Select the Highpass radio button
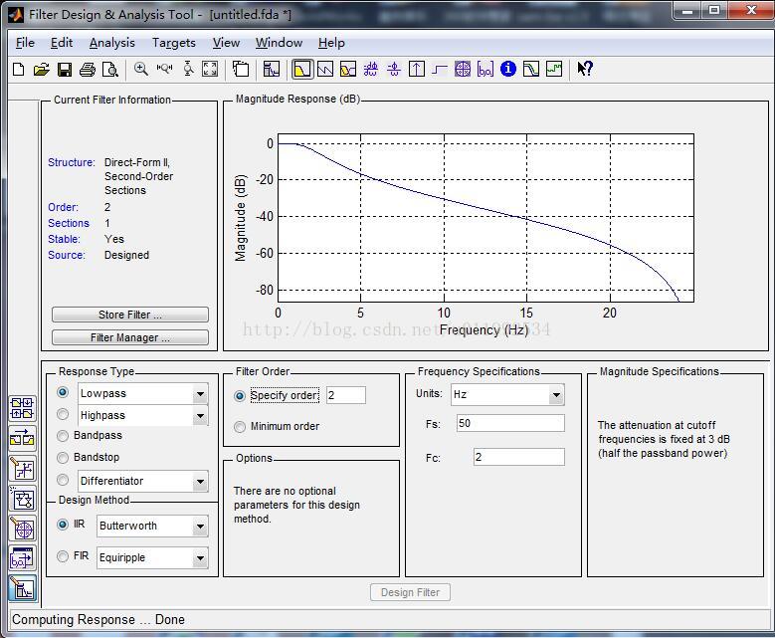The width and height of the screenshot is (775, 638). (63, 414)
